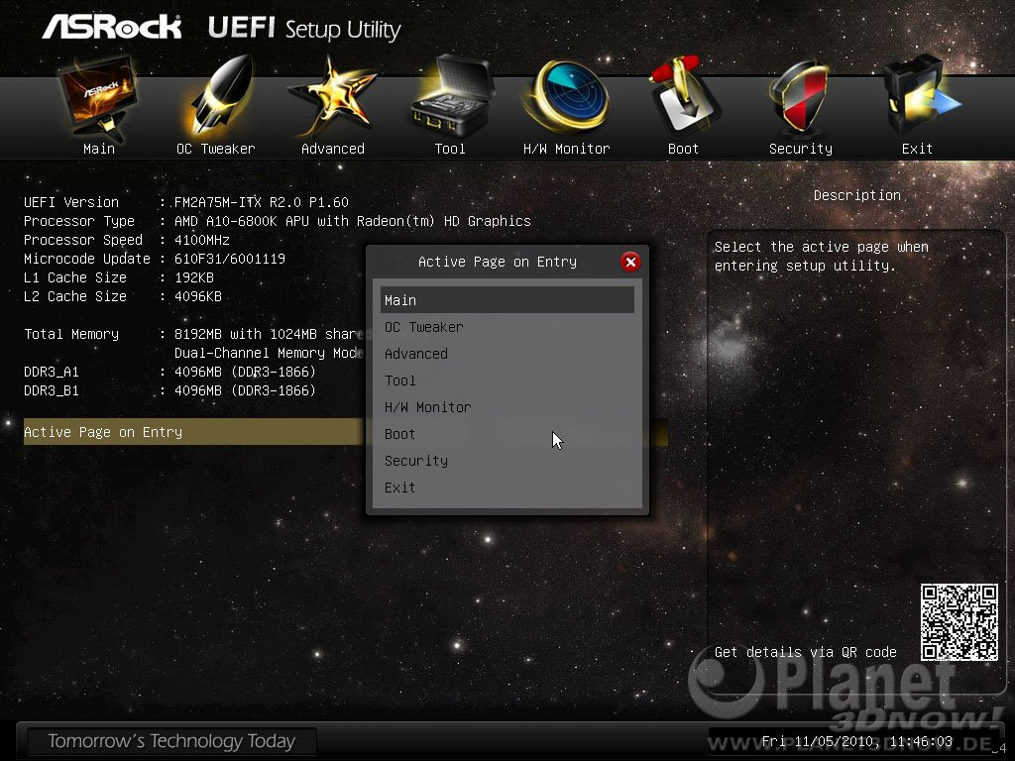The image size is (1015, 761).
Task: Switch to the Boot tab label
Action: tap(683, 149)
